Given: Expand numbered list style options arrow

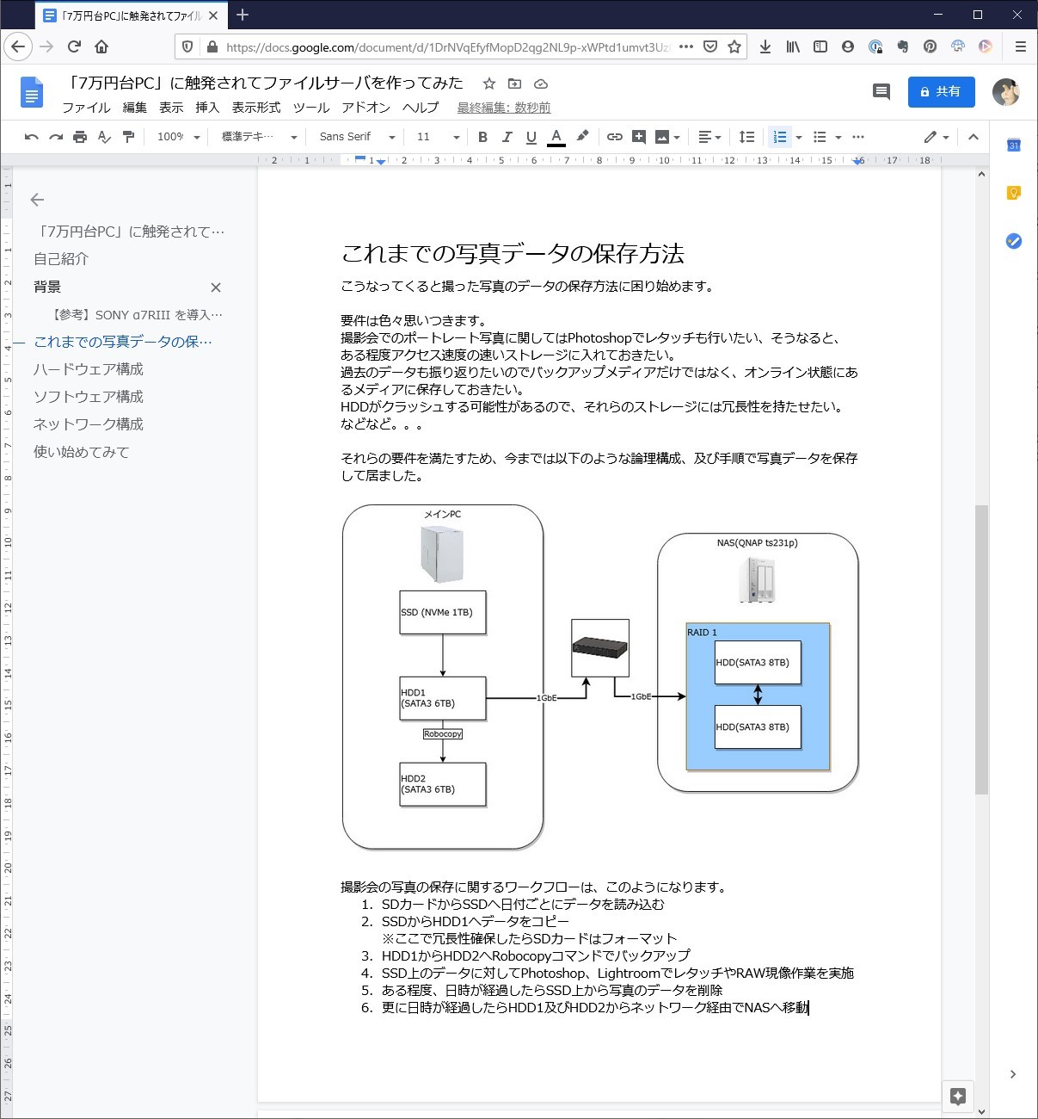Looking at the screenshot, I should [x=799, y=137].
